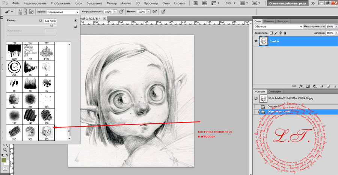Open the Справка menu

(180, 3)
